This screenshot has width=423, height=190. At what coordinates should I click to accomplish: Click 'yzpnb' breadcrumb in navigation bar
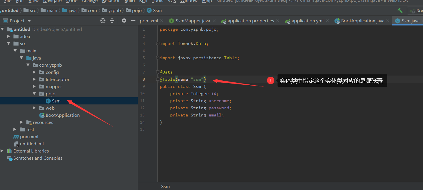pos(114,11)
